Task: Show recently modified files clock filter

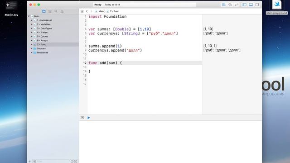Action: (72, 161)
